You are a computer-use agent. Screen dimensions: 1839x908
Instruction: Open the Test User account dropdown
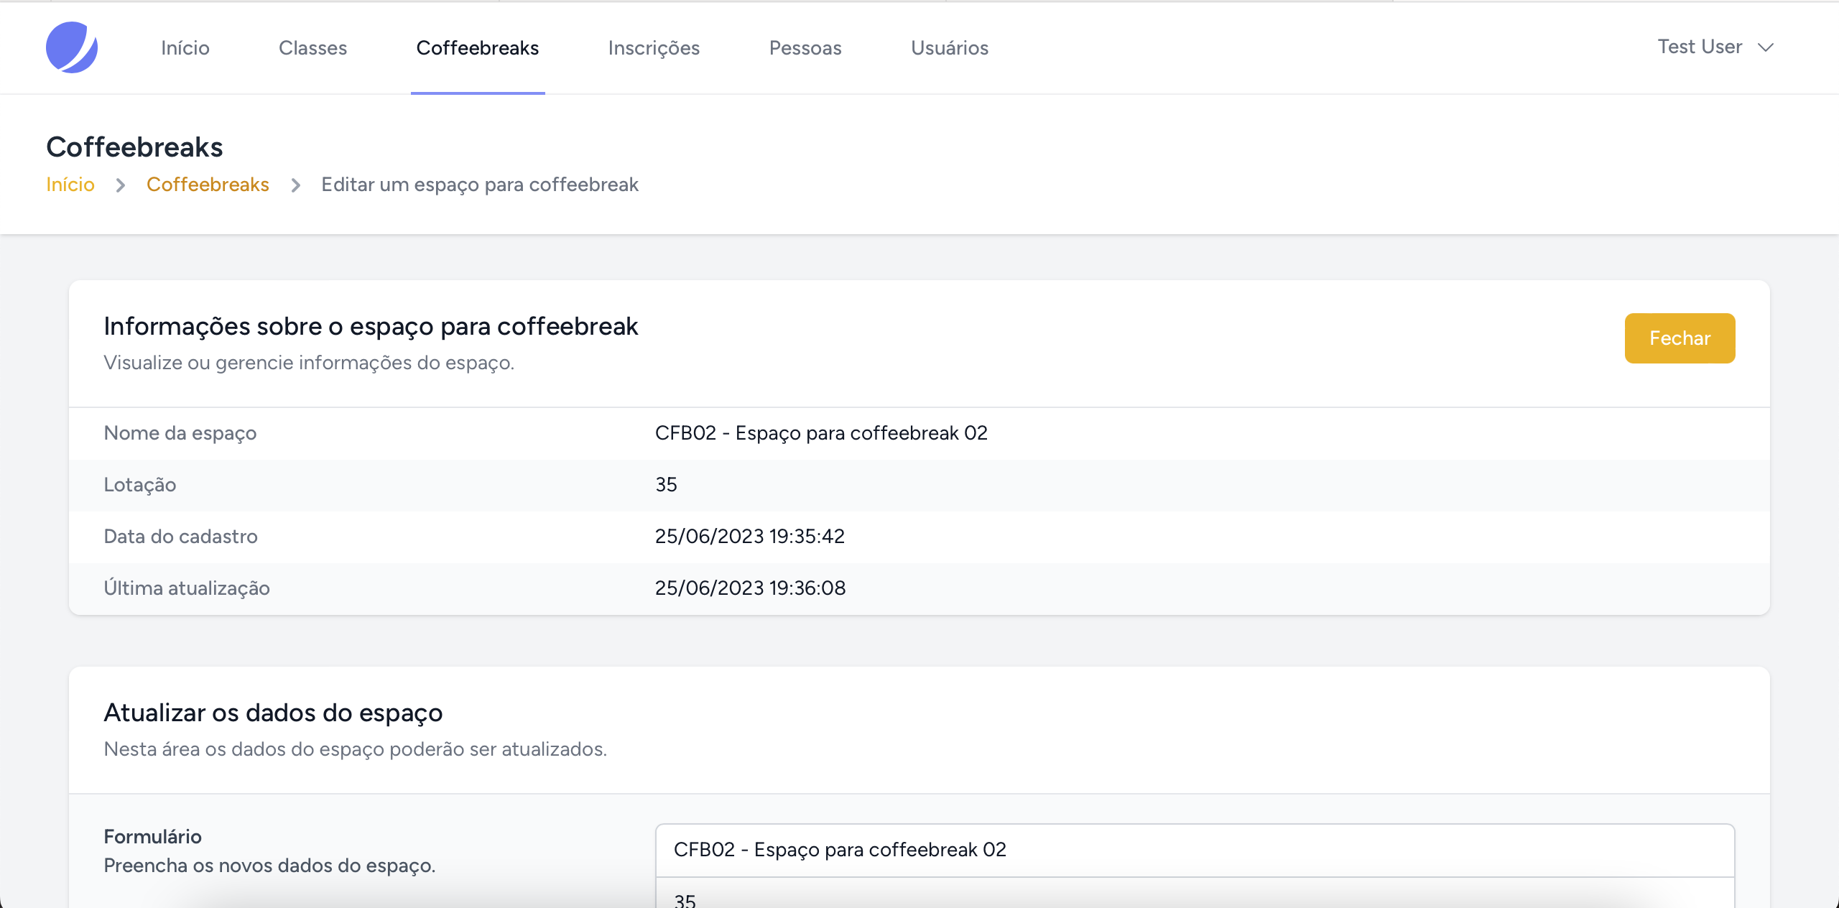[1699, 46]
